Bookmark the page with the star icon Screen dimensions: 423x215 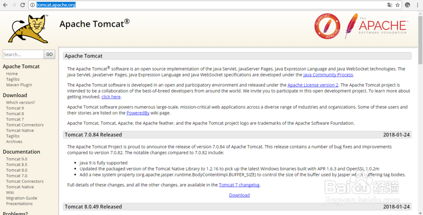coord(398,5)
